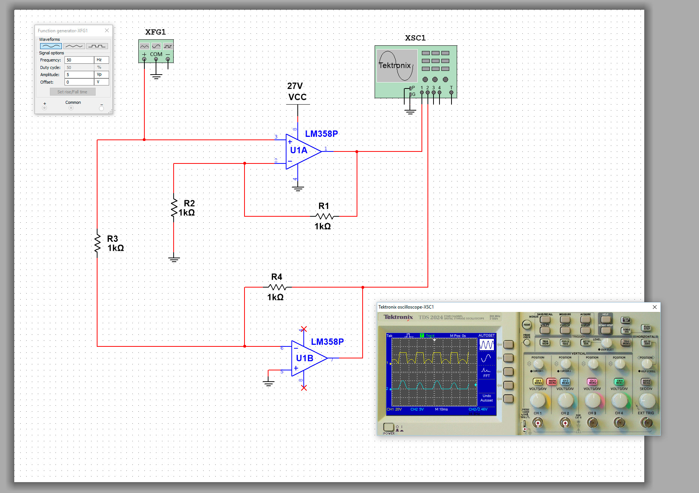Viewport: 699px width, 493px height.
Task: Click the RUN/STOP button
Action: (x=646, y=328)
